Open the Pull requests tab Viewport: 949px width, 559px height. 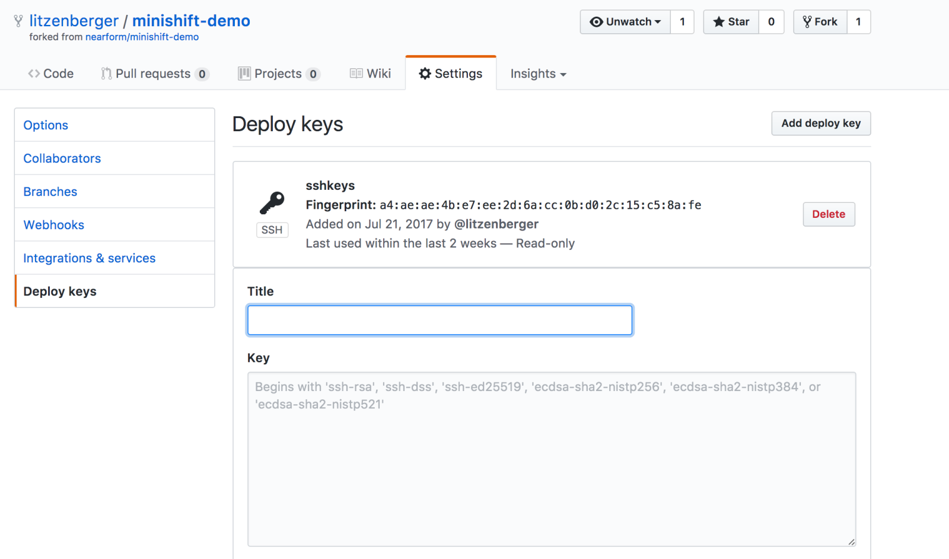tap(155, 74)
